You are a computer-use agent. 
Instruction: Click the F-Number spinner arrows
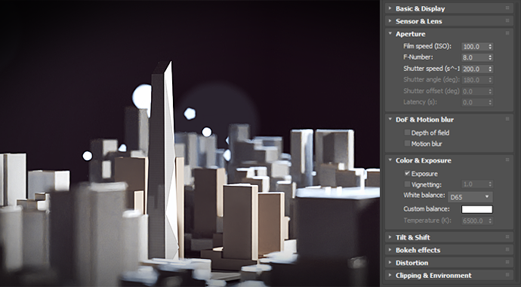pos(490,58)
